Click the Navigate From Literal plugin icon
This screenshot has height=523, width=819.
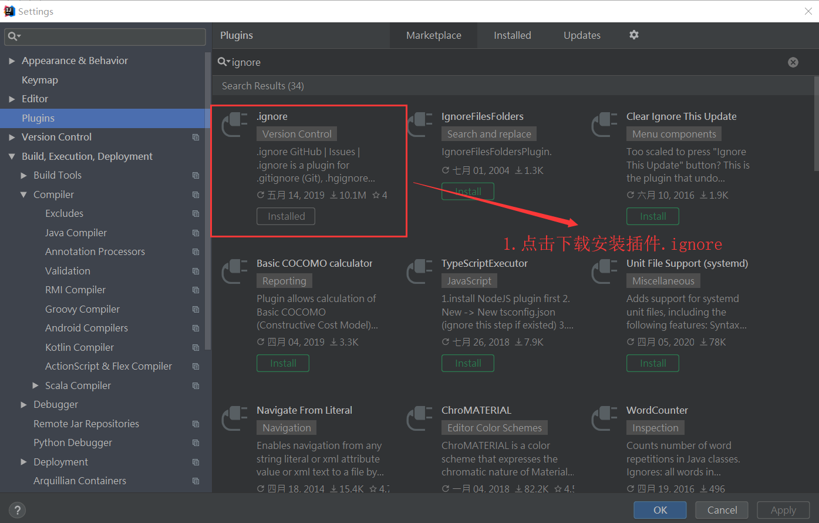pyautogui.click(x=235, y=418)
